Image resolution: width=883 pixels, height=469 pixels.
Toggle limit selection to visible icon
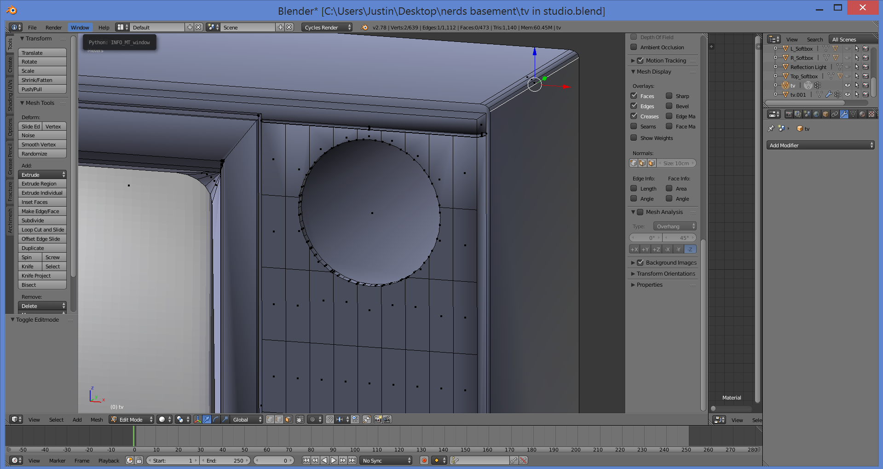(x=300, y=419)
